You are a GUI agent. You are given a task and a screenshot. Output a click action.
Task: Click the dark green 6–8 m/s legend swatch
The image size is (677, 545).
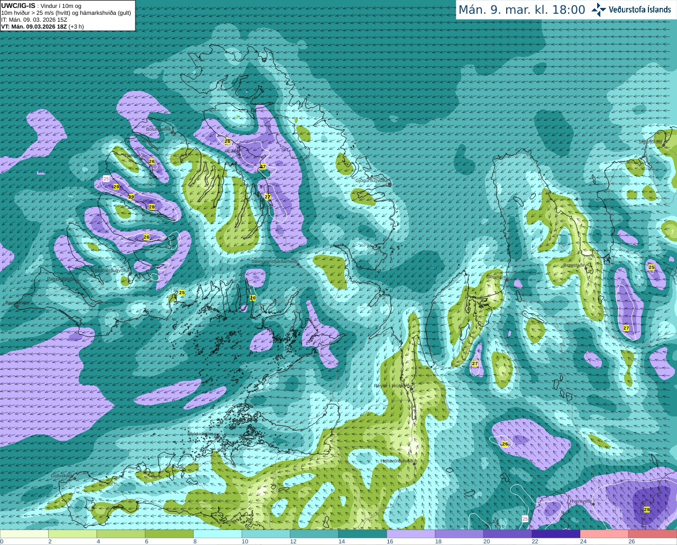[169, 534]
